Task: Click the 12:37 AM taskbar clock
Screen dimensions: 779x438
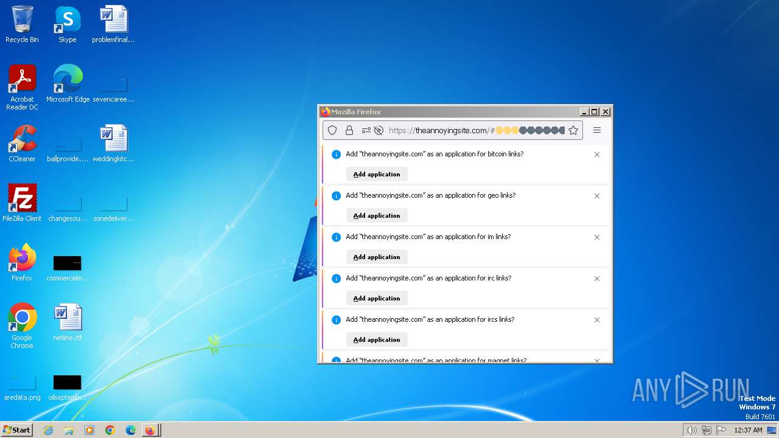Action: click(x=748, y=430)
